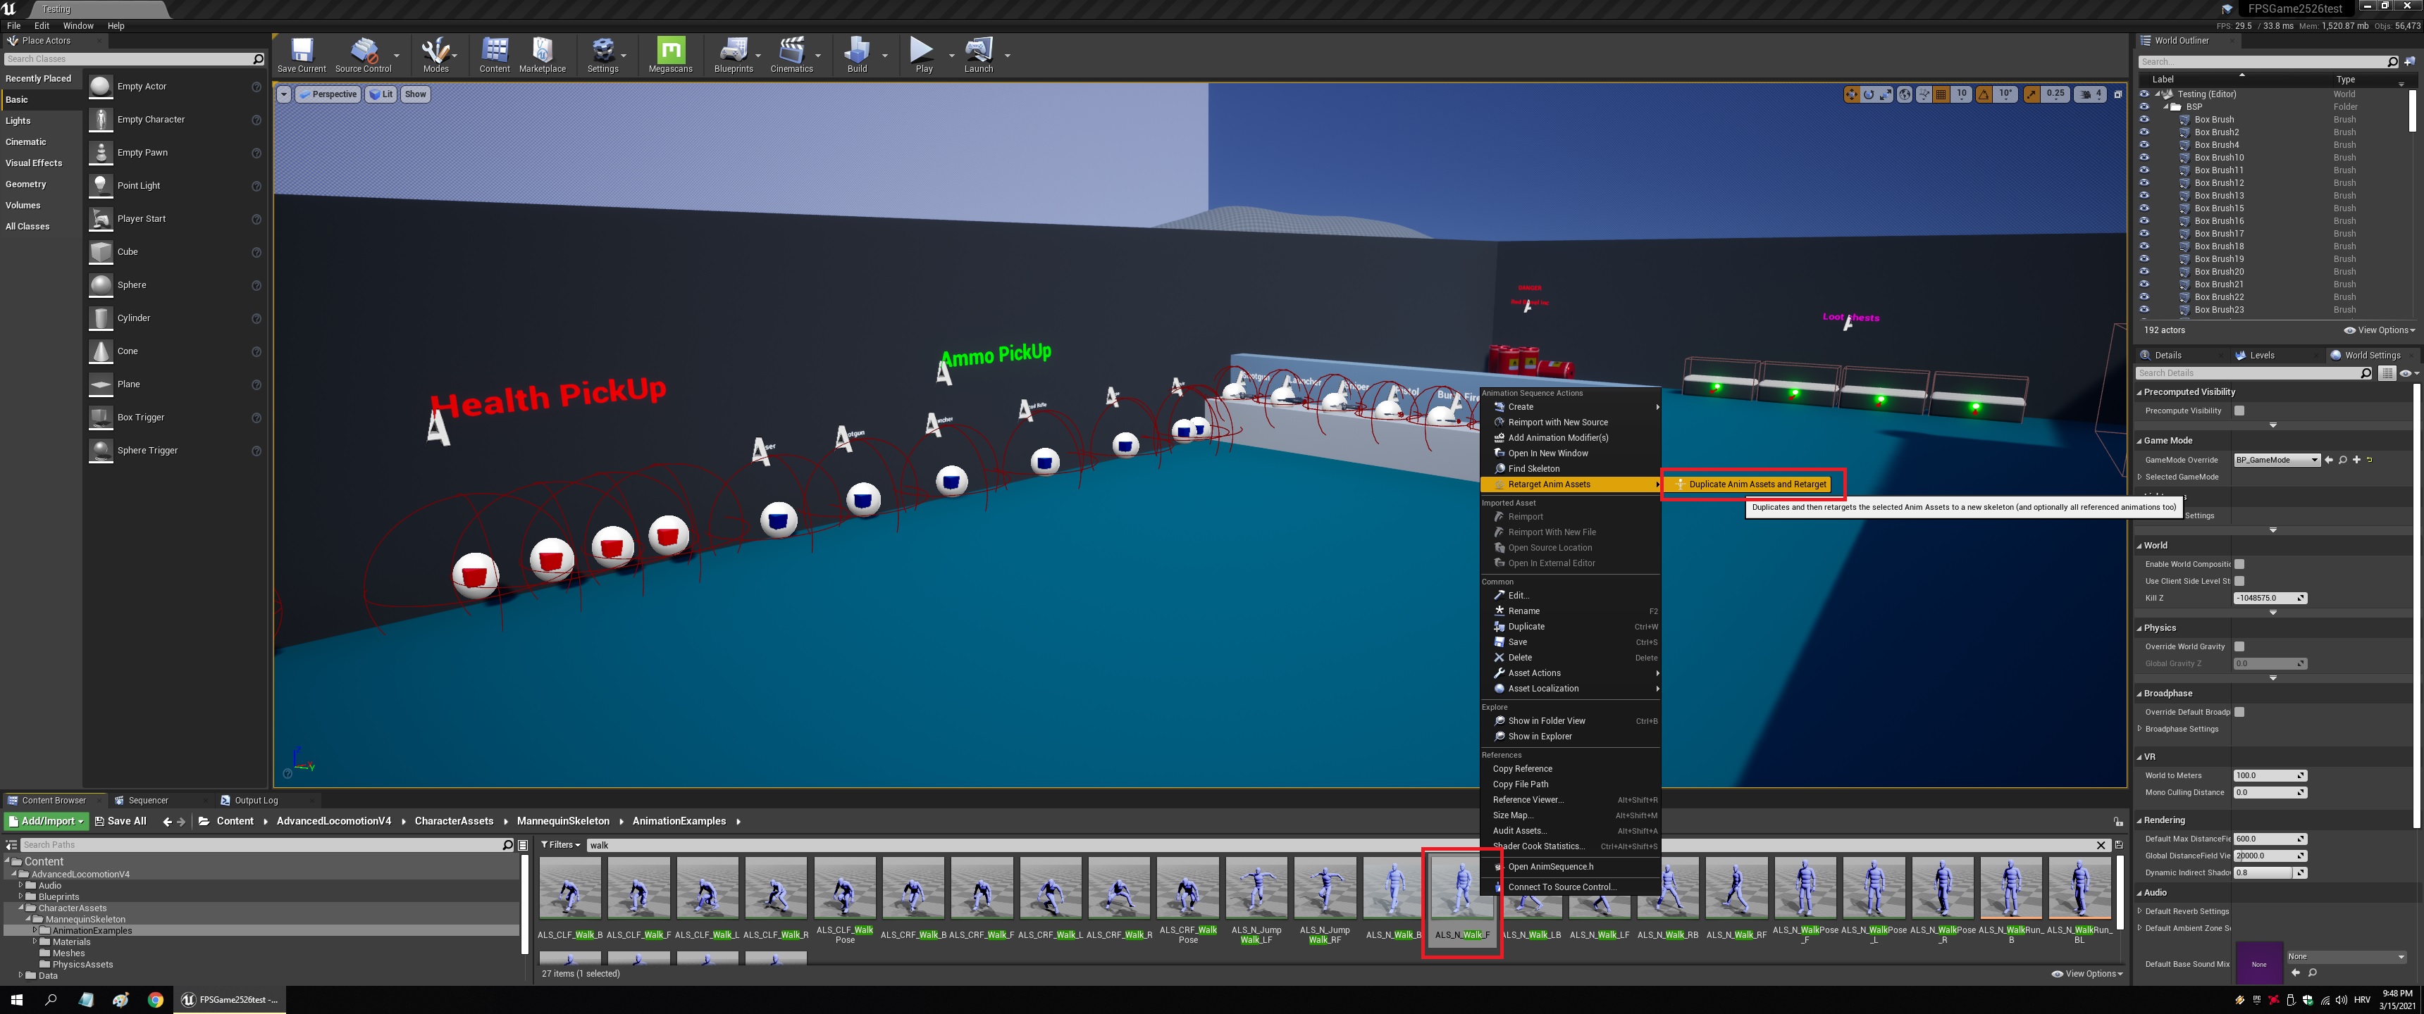Screen dimensions: 2424x1014
Task: Hide Box Brush2 using eye icon
Action: click(2144, 132)
